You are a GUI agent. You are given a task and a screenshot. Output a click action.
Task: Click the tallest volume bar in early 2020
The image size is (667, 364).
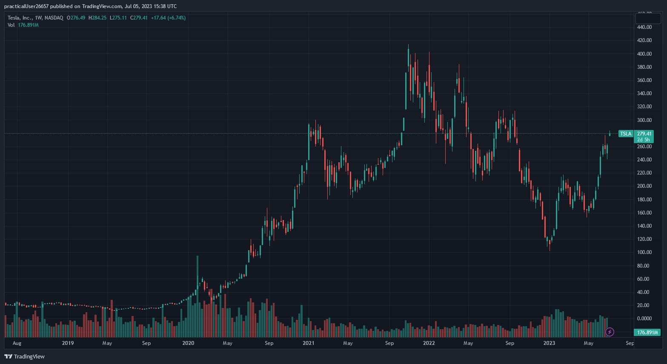(x=197, y=297)
